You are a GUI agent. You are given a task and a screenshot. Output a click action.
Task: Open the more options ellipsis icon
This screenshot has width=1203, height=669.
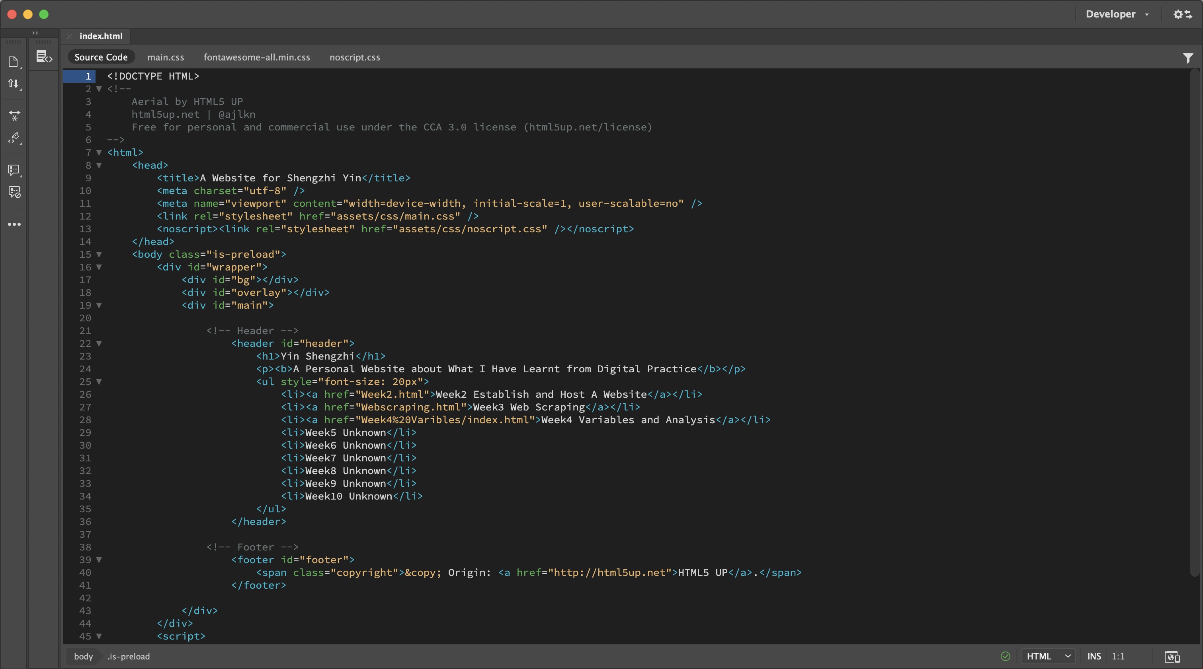(x=14, y=224)
